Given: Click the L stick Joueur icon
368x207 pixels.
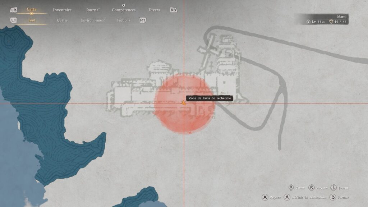Looking at the screenshot, I should 333,188.
